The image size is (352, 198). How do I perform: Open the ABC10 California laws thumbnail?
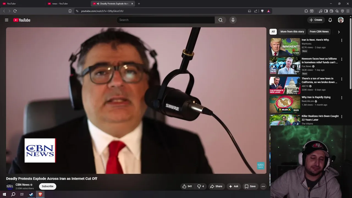click(x=285, y=85)
